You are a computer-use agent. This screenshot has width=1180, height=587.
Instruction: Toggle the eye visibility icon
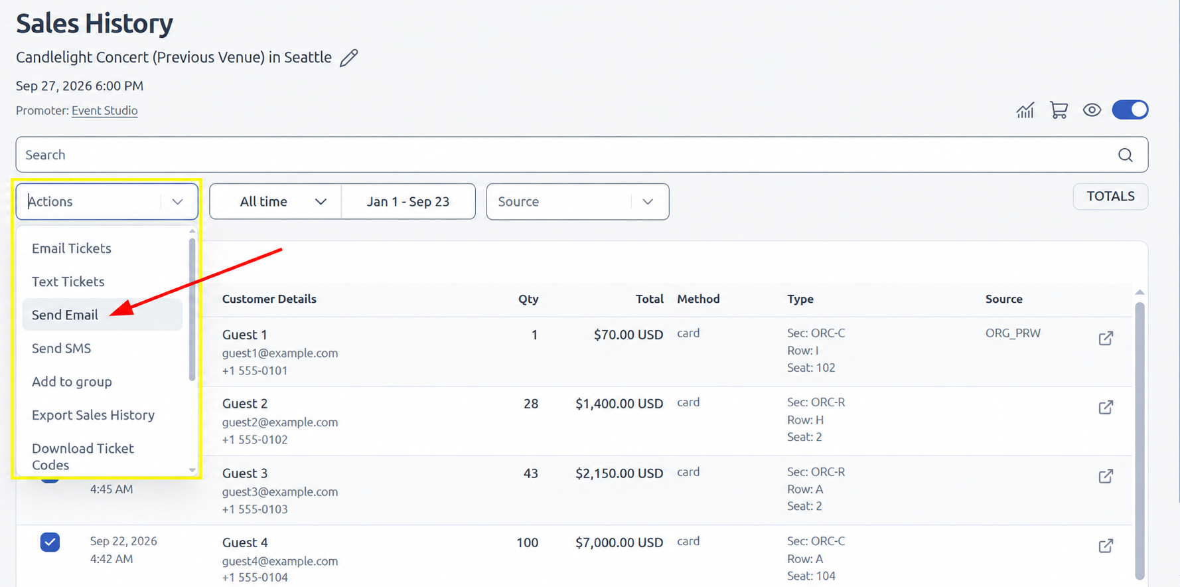(1092, 110)
